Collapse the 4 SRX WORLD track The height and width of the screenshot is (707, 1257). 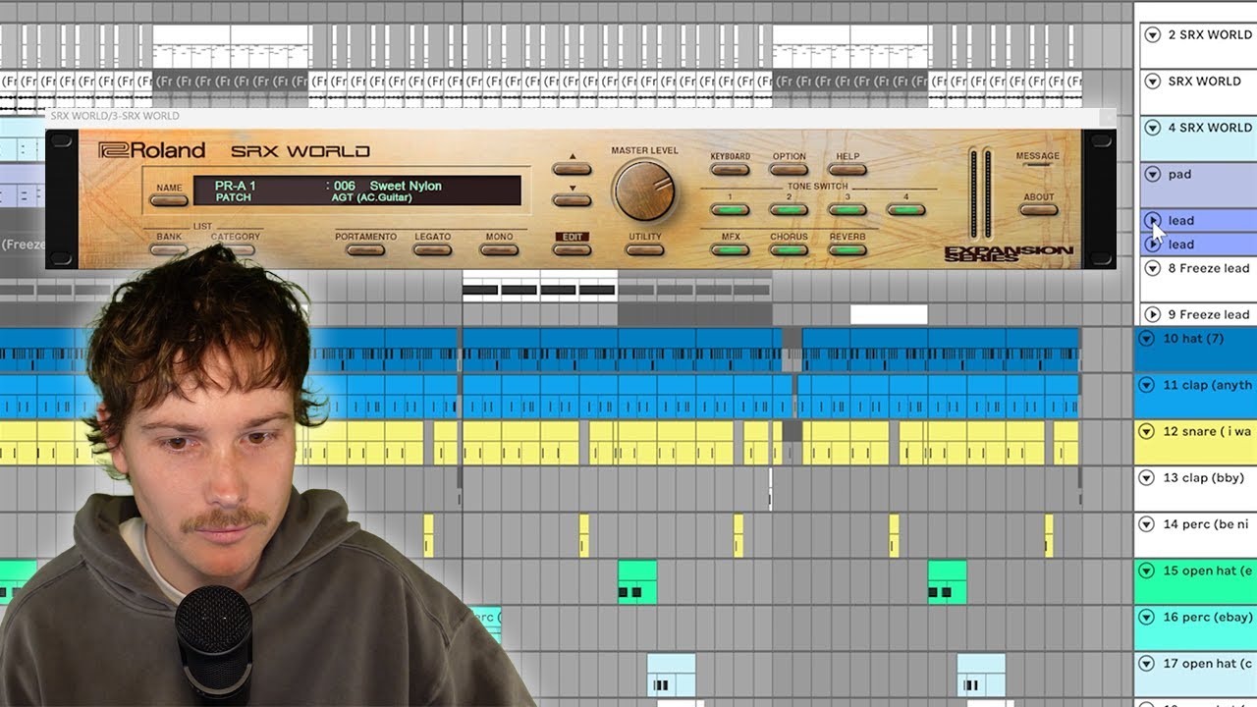point(1153,128)
